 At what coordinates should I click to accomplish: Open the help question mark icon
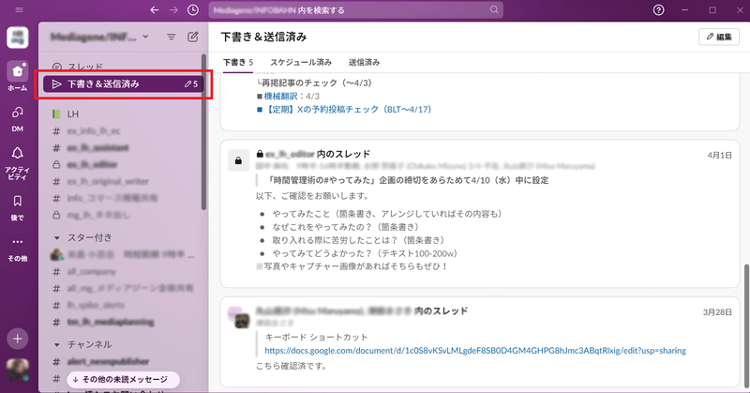[x=659, y=9]
